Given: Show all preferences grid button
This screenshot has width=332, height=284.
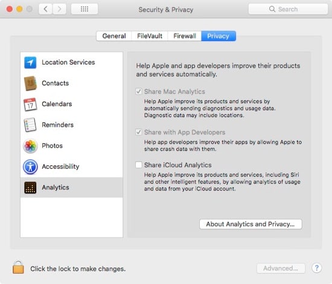Looking at the screenshot, I should [x=85, y=9].
